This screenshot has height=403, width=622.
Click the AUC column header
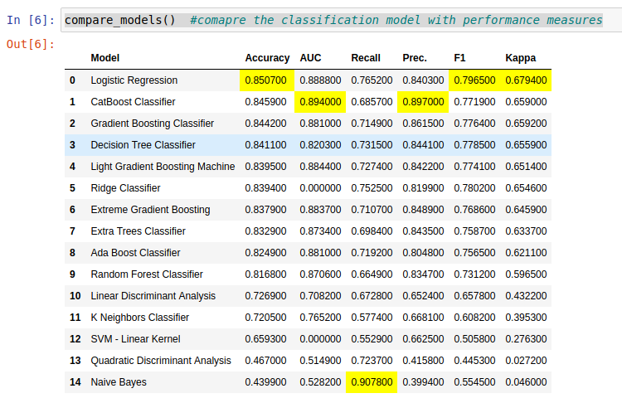pyautogui.click(x=309, y=58)
